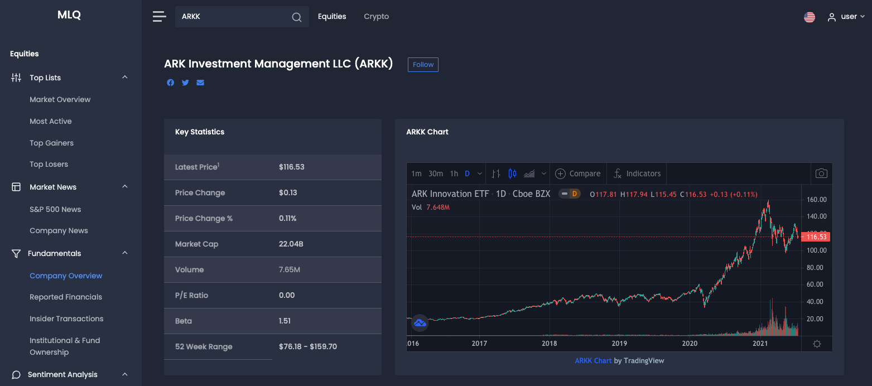Set chart interval to 1h
The width and height of the screenshot is (872, 386).
click(454, 173)
